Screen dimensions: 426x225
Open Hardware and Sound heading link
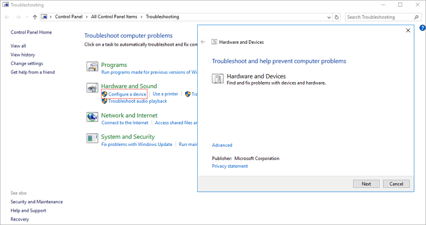(129, 86)
